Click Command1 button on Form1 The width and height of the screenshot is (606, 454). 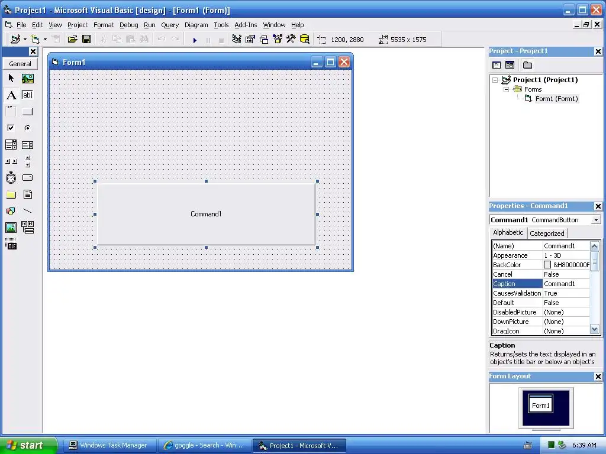coord(206,214)
